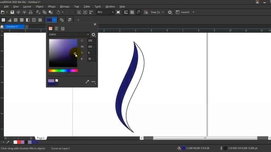Click the Publish to PDF icon

click(x=91, y=12)
